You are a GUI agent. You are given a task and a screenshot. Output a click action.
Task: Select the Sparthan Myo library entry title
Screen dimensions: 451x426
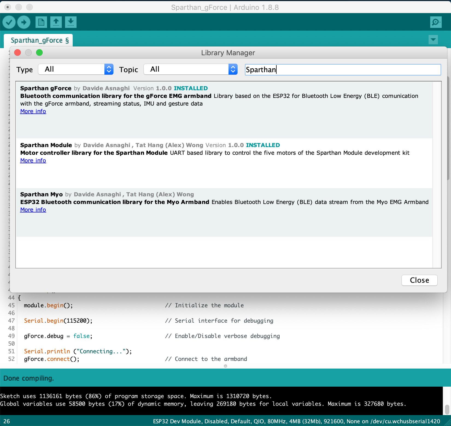click(41, 194)
